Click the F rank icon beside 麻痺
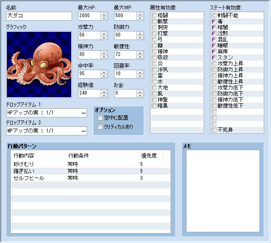271x243 pixels. (214, 51)
